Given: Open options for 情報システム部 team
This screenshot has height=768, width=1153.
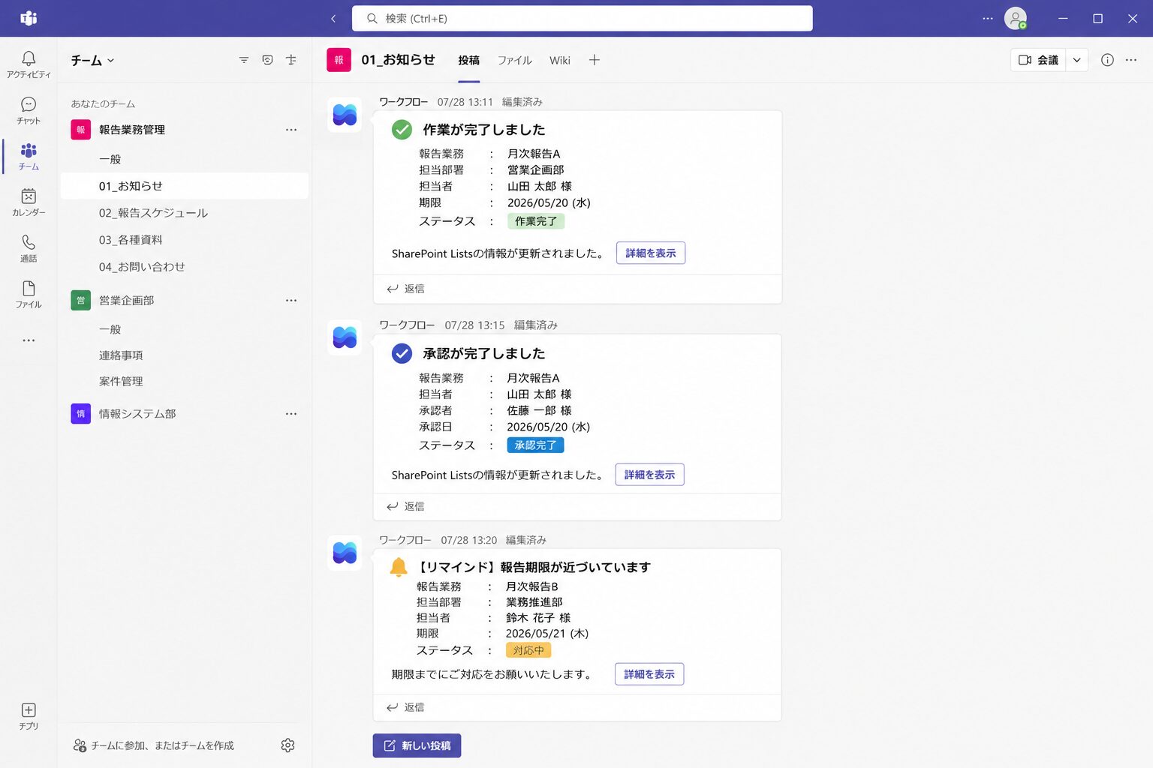Looking at the screenshot, I should 291,413.
